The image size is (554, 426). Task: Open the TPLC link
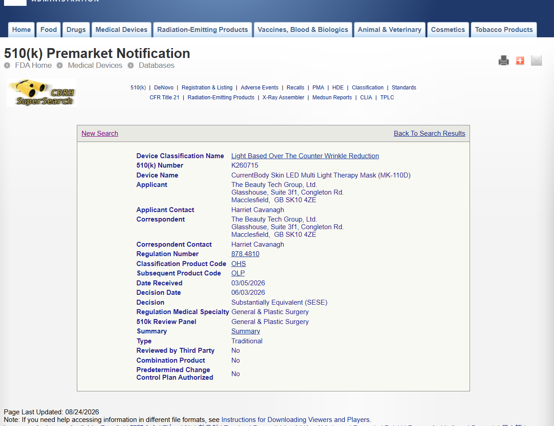click(387, 98)
